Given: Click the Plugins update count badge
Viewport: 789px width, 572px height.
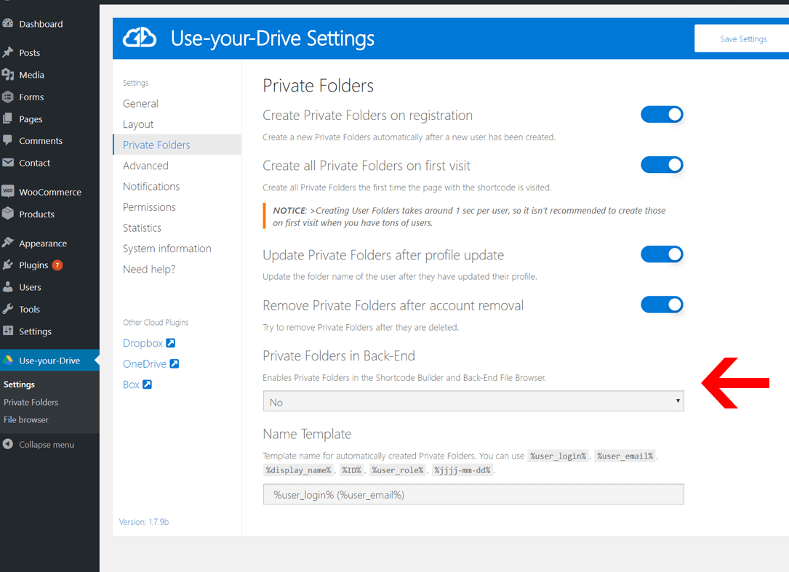Looking at the screenshot, I should point(57,265).
